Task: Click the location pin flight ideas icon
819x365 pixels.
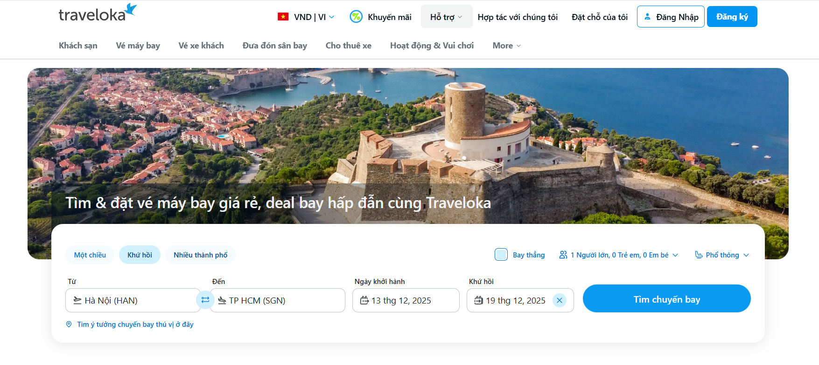Action: 69,324
